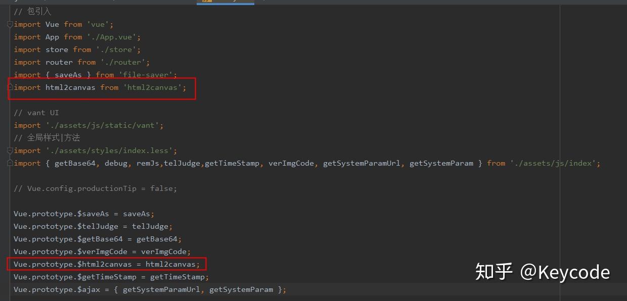Expand the fold marker by the getBase64 import line
The height and width of the screenshot is (301, 627).
pos(9,163)
